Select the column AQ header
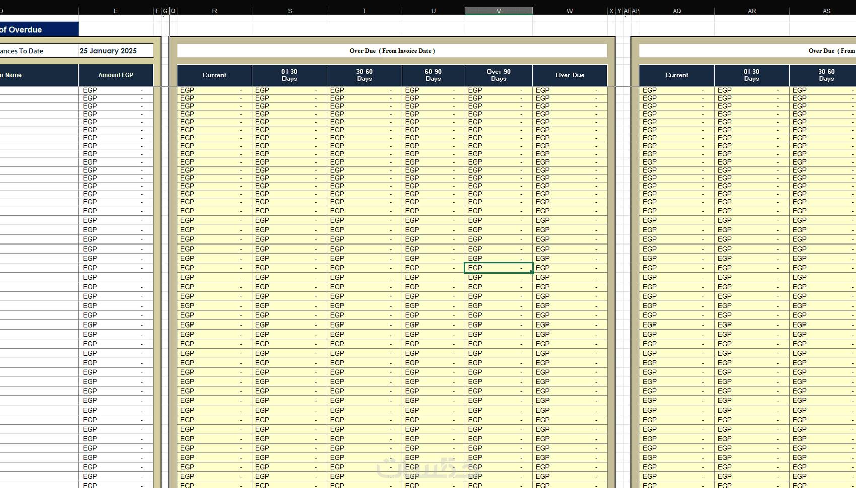856x488 pixels. (x=677, y=11)
